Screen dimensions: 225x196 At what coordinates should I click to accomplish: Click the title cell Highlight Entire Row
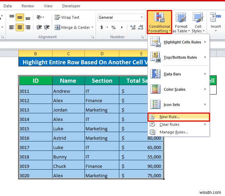pyautogui.click(x=83, y=62)
